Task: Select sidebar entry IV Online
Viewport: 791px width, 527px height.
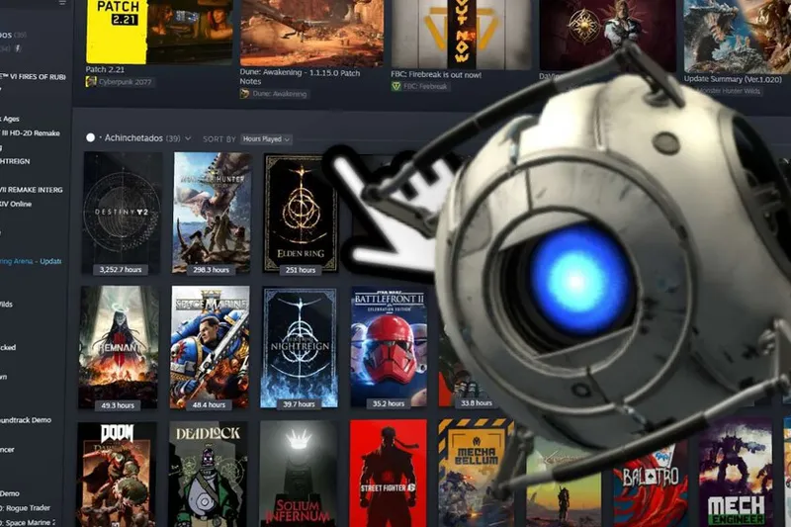Action: pyautogui.click(x=16, y=204)
